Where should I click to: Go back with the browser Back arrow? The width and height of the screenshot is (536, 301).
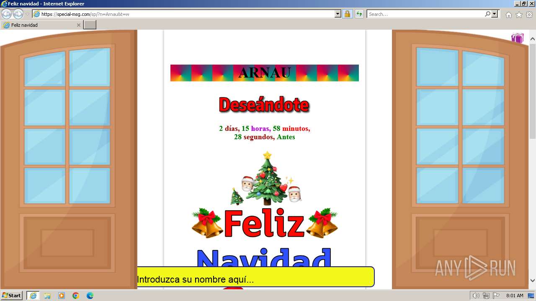pos(6,14)
